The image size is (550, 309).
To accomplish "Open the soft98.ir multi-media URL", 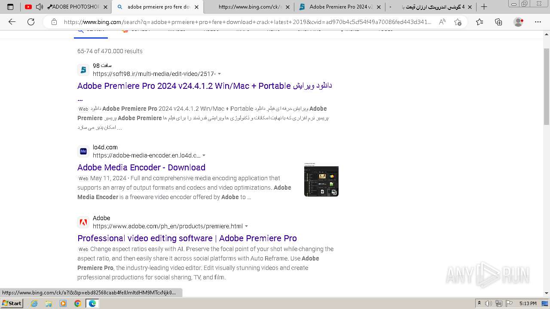I will click(154, 74).
